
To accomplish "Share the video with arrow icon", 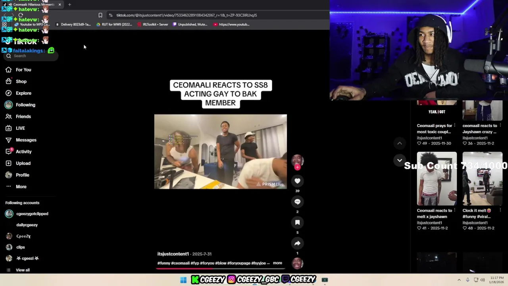I will [x=297, y=243].
